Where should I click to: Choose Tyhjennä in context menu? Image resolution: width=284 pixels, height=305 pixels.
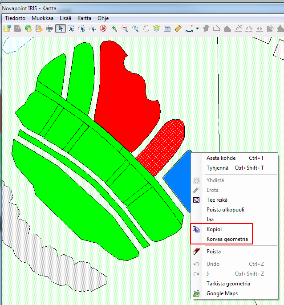(235, 168)
